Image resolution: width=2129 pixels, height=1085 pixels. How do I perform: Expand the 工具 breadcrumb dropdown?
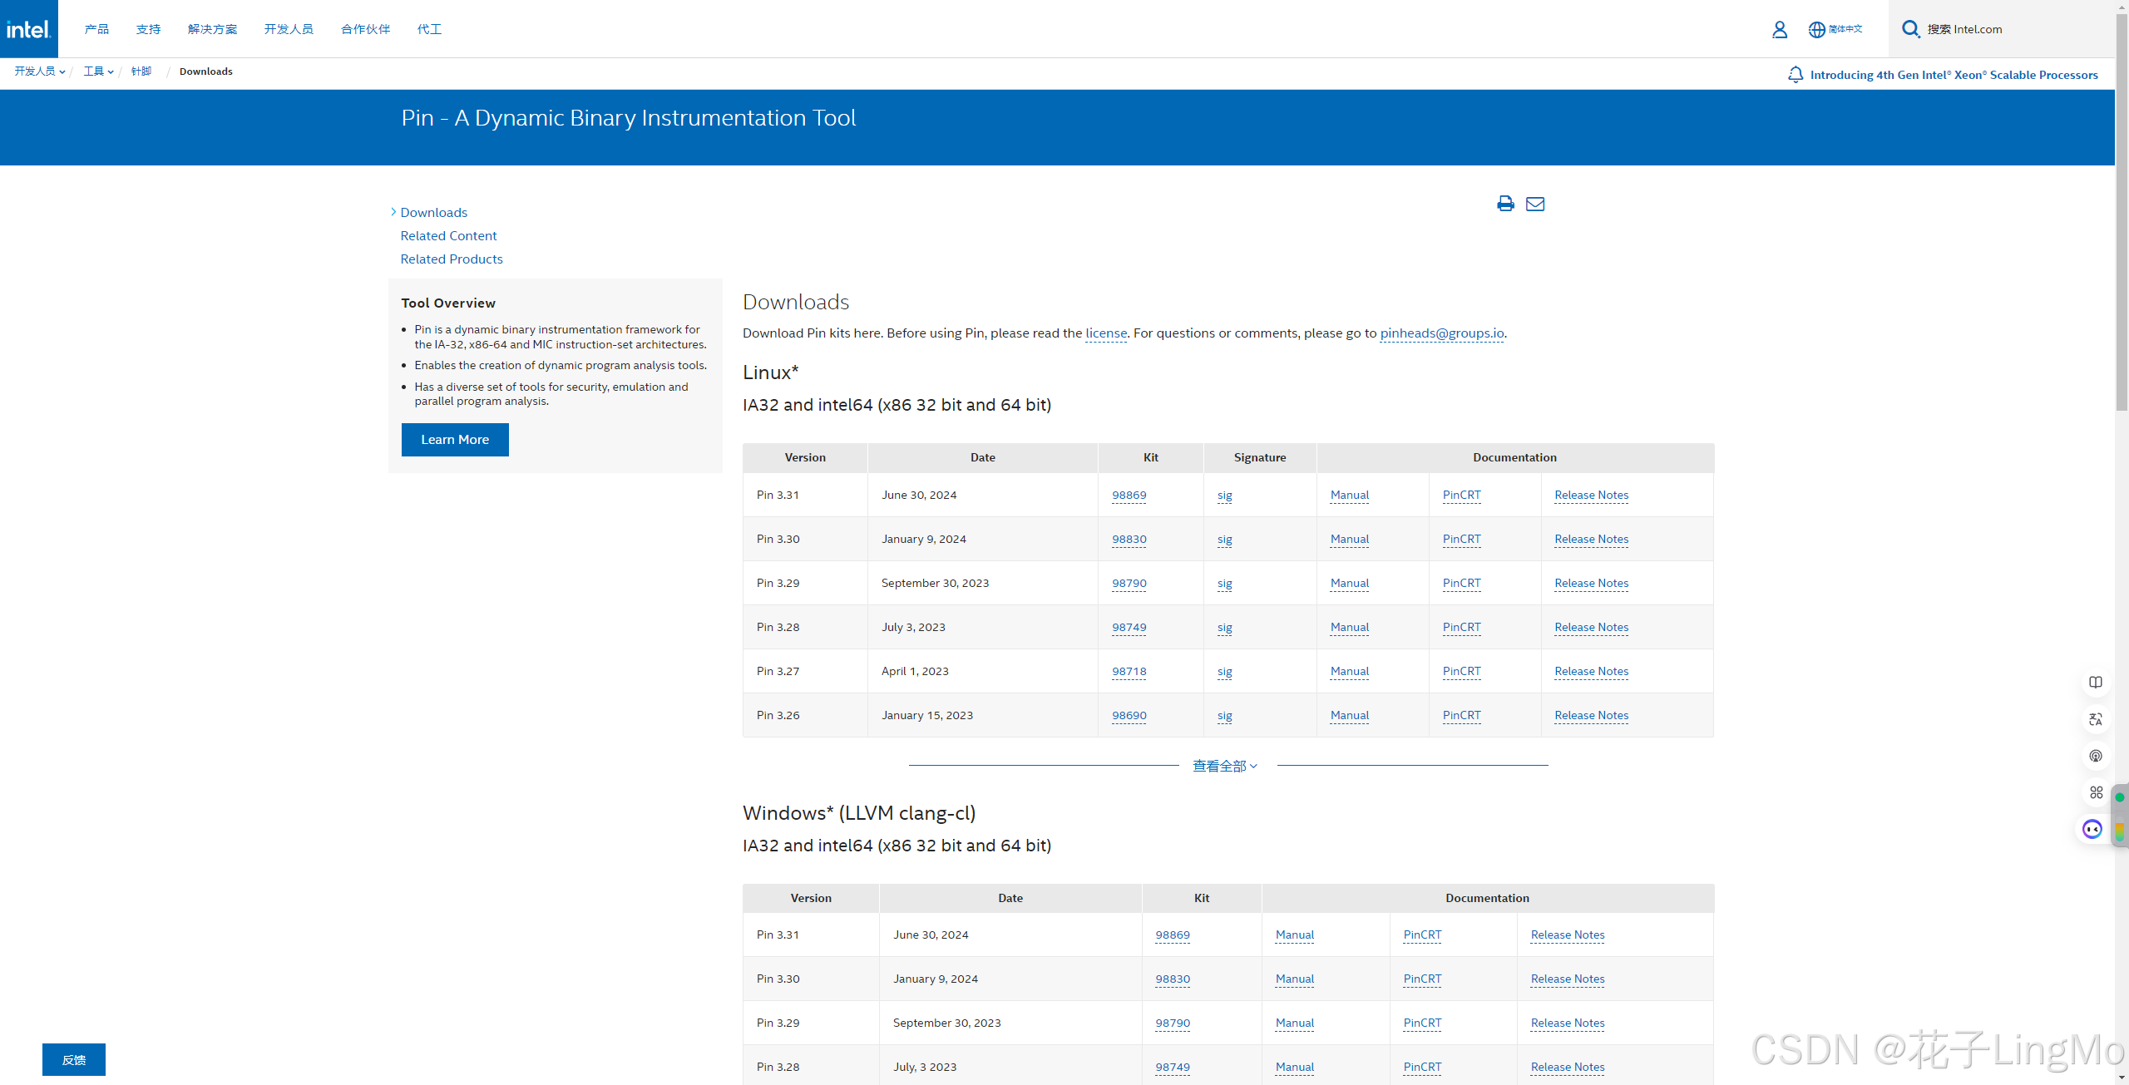98,72
